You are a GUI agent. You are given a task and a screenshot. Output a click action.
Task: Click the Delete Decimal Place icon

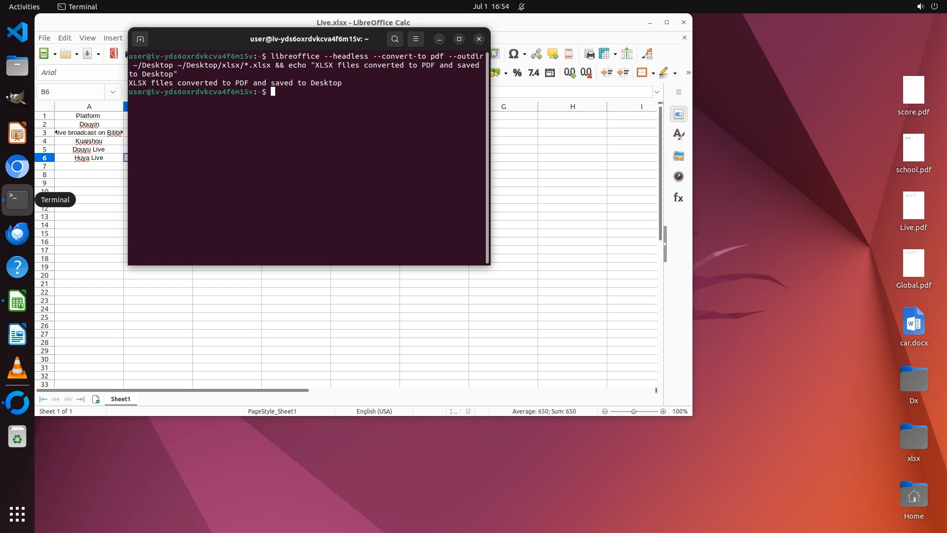point(586,73)
